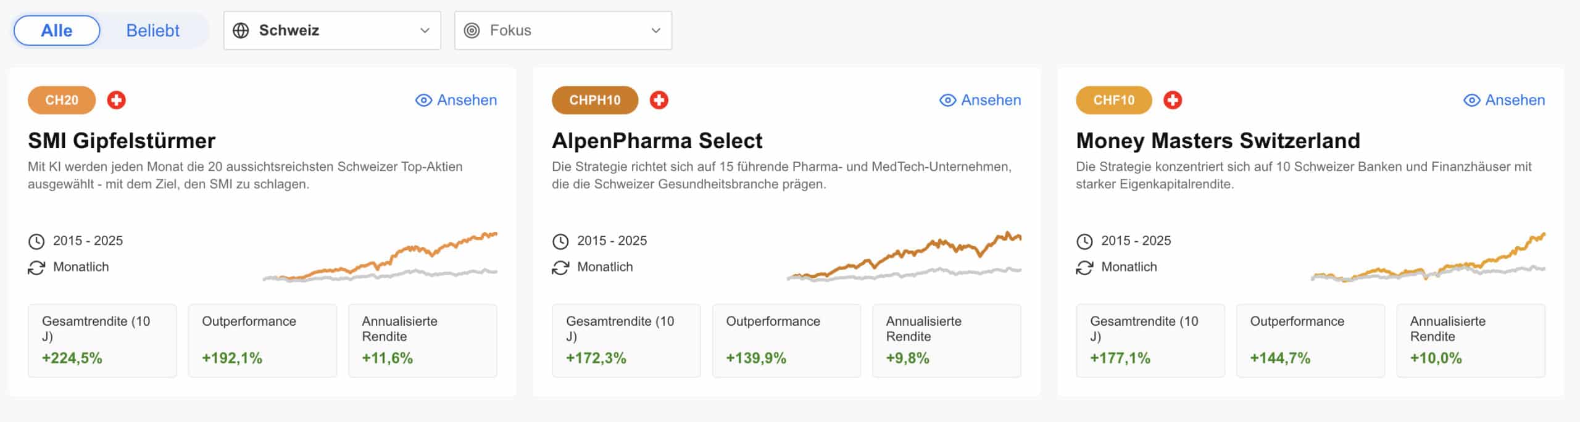Open the Fokus dropdown chevron
Screen dimensions: 1580x422
[655, 30]
